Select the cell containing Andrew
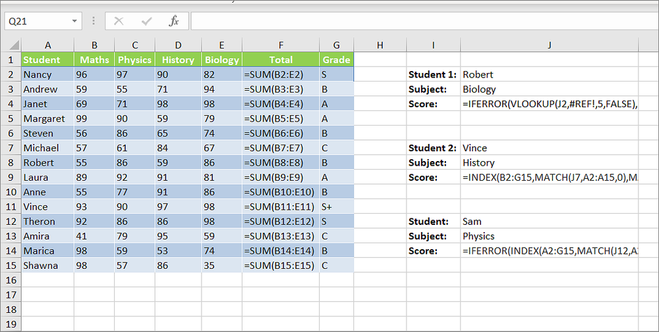 [47, 89]
